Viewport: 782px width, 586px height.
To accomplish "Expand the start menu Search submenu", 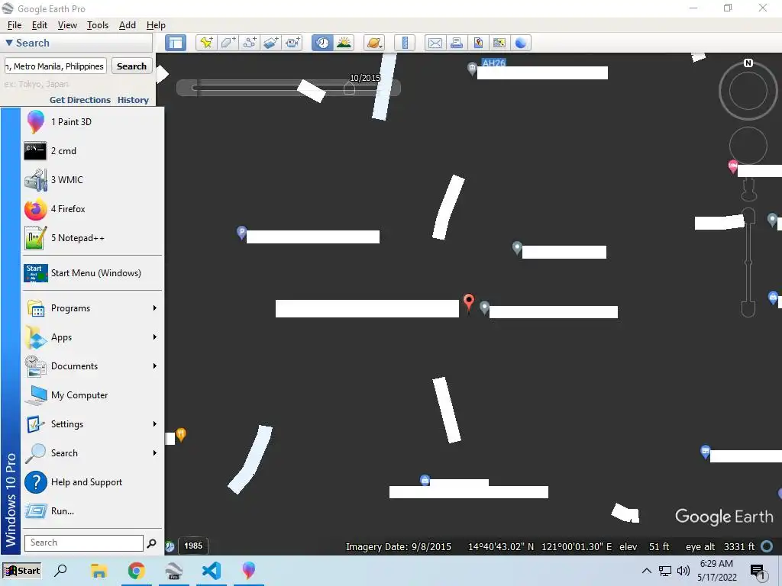I will click(x=92, y=453).
